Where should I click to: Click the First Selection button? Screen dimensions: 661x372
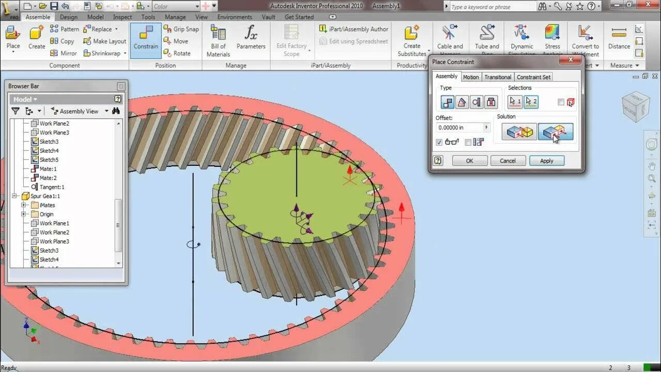(x=515, y=102)
